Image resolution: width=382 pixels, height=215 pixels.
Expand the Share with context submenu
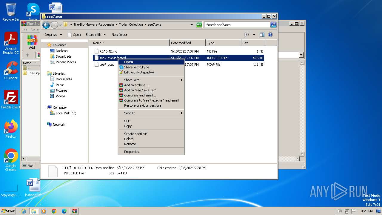tap(151, 80)
